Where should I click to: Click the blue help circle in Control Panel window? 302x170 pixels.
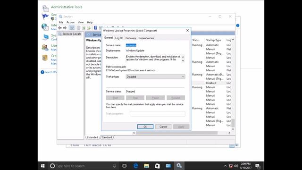click(x=238, y=25)
